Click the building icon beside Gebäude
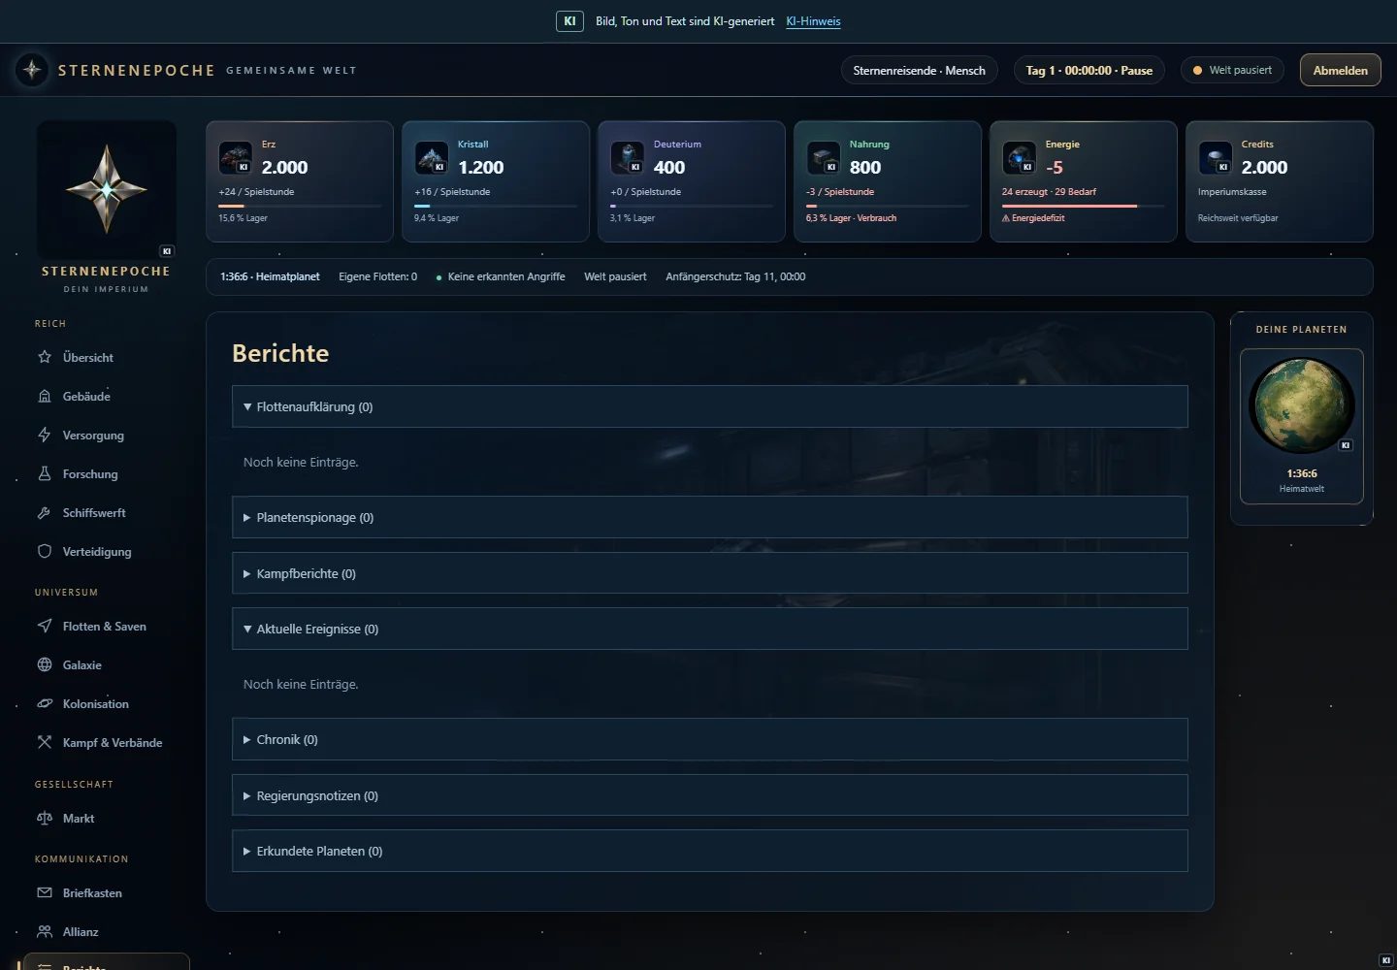This screenshot has width=1397, height=970. (45, 396)
